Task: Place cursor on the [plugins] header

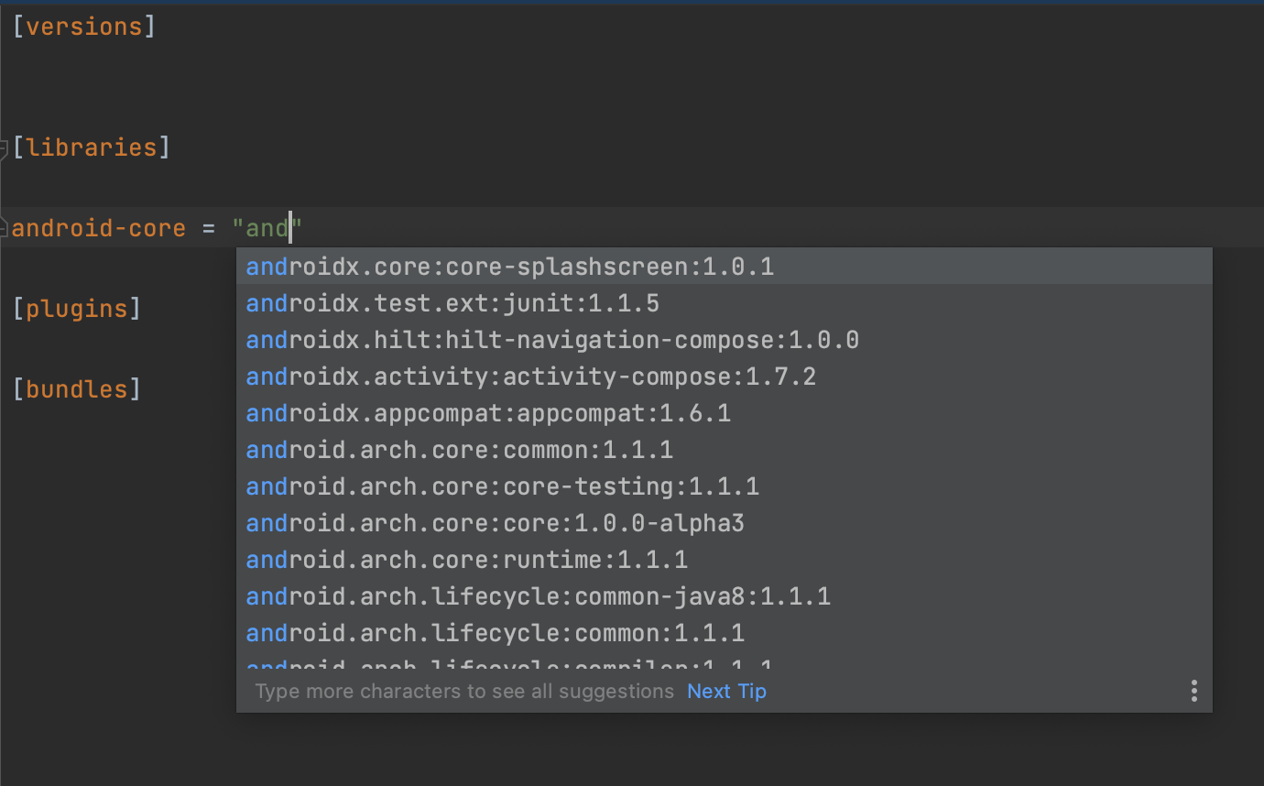Action: click(77, 309)
